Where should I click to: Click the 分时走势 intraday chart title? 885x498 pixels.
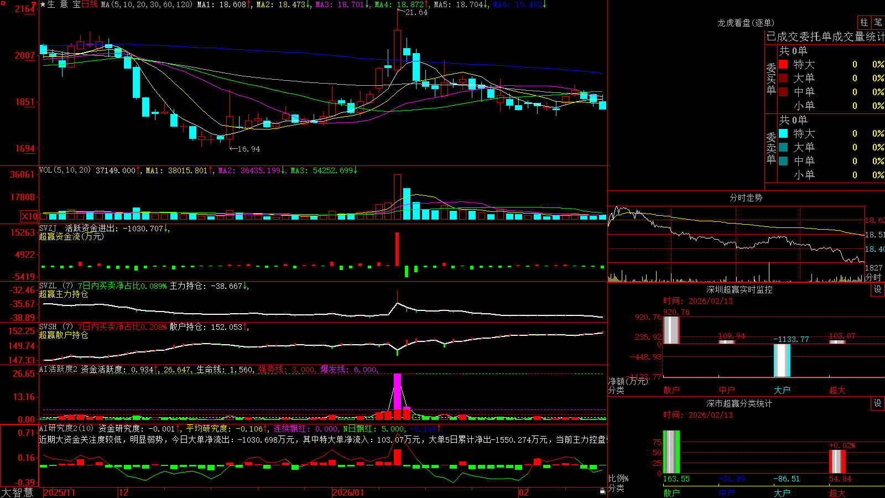tap(746, 198)
